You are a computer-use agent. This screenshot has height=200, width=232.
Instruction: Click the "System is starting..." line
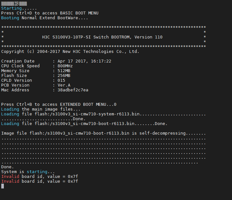point(28,172)
